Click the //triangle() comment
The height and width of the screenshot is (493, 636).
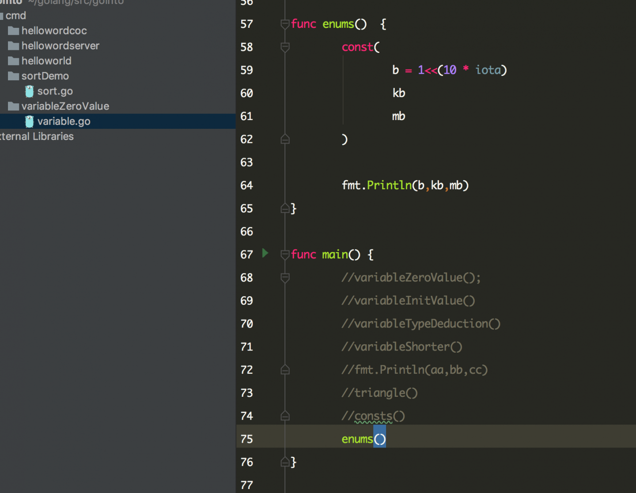[x=379, y=393]
